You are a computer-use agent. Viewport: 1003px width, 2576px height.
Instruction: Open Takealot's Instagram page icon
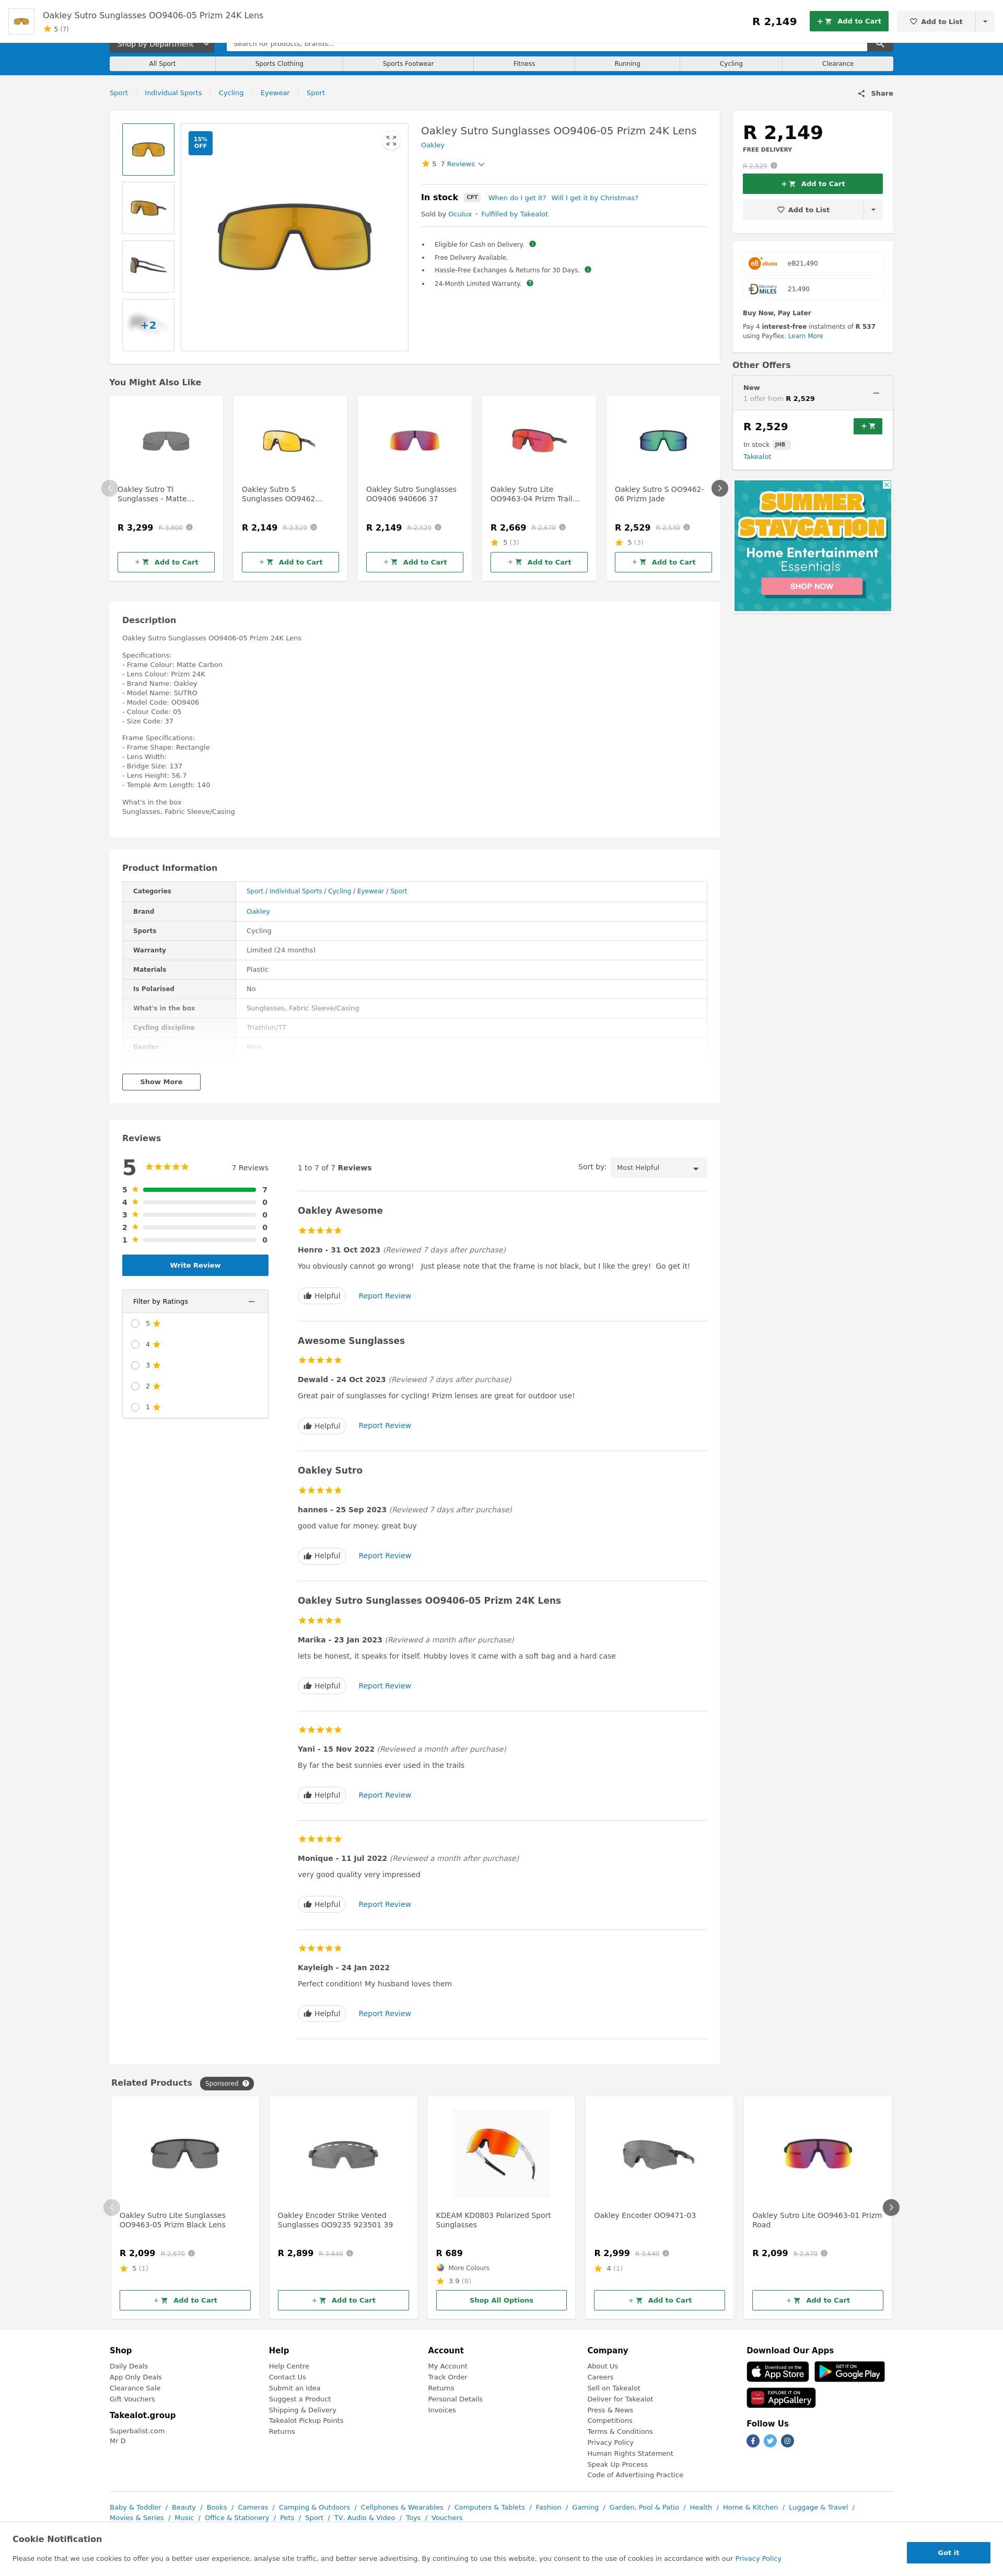(787, 2441)
